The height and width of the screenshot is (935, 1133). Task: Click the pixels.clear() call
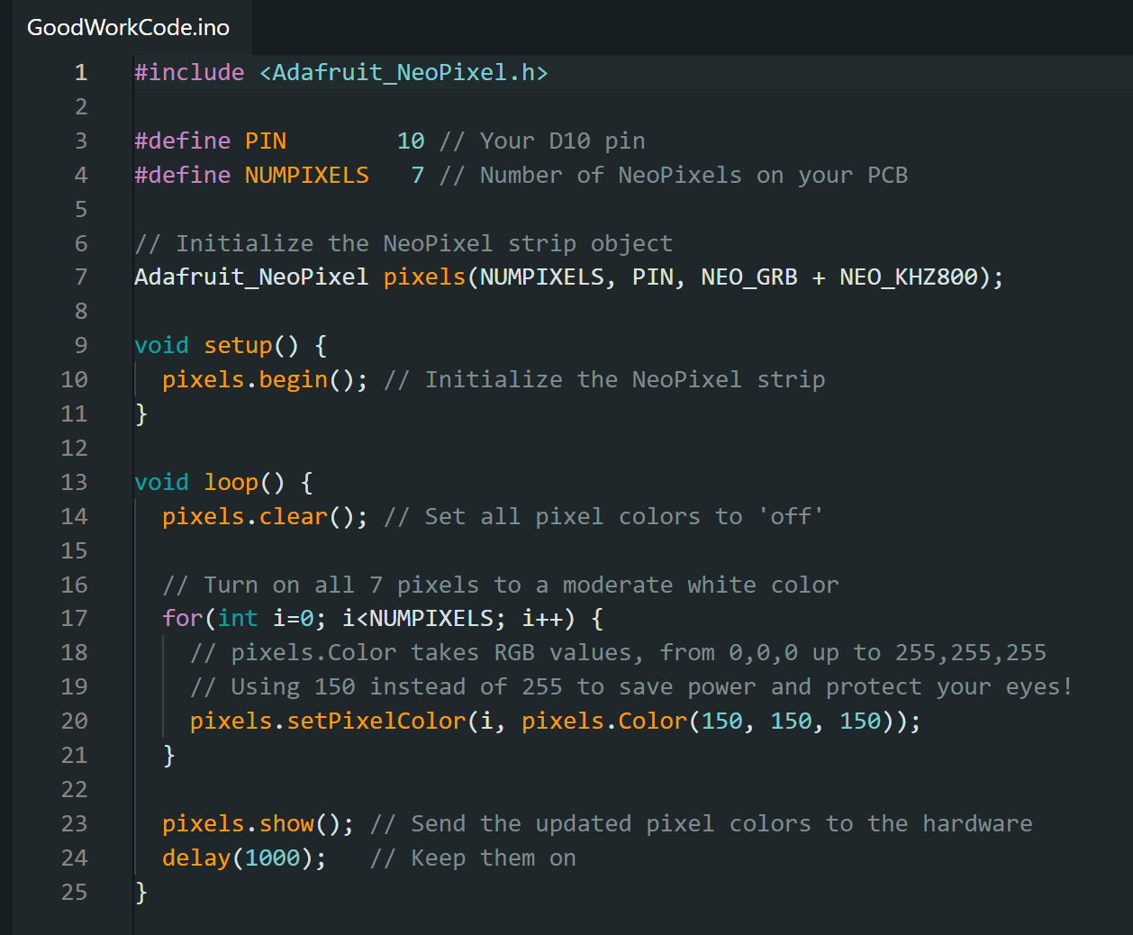tap(265, 516)
